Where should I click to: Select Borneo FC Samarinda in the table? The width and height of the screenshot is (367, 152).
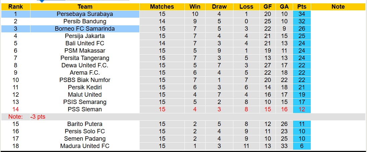(85, 29)
